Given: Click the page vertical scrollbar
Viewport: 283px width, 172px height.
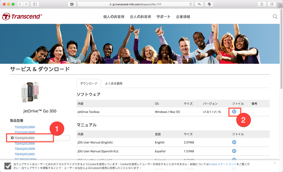Looking at the screenshot, I should [x=281, y=49].
